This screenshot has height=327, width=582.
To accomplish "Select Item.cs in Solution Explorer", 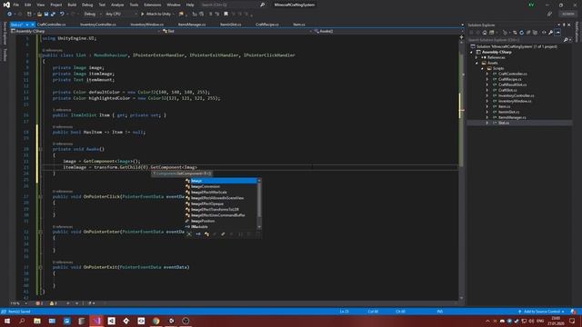I will point(504,106).
